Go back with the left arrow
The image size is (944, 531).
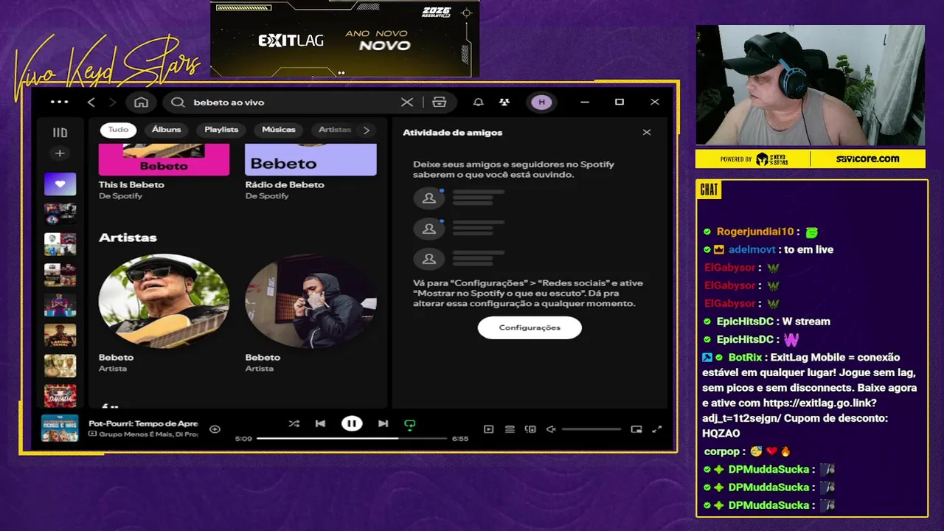pos(91,102)
